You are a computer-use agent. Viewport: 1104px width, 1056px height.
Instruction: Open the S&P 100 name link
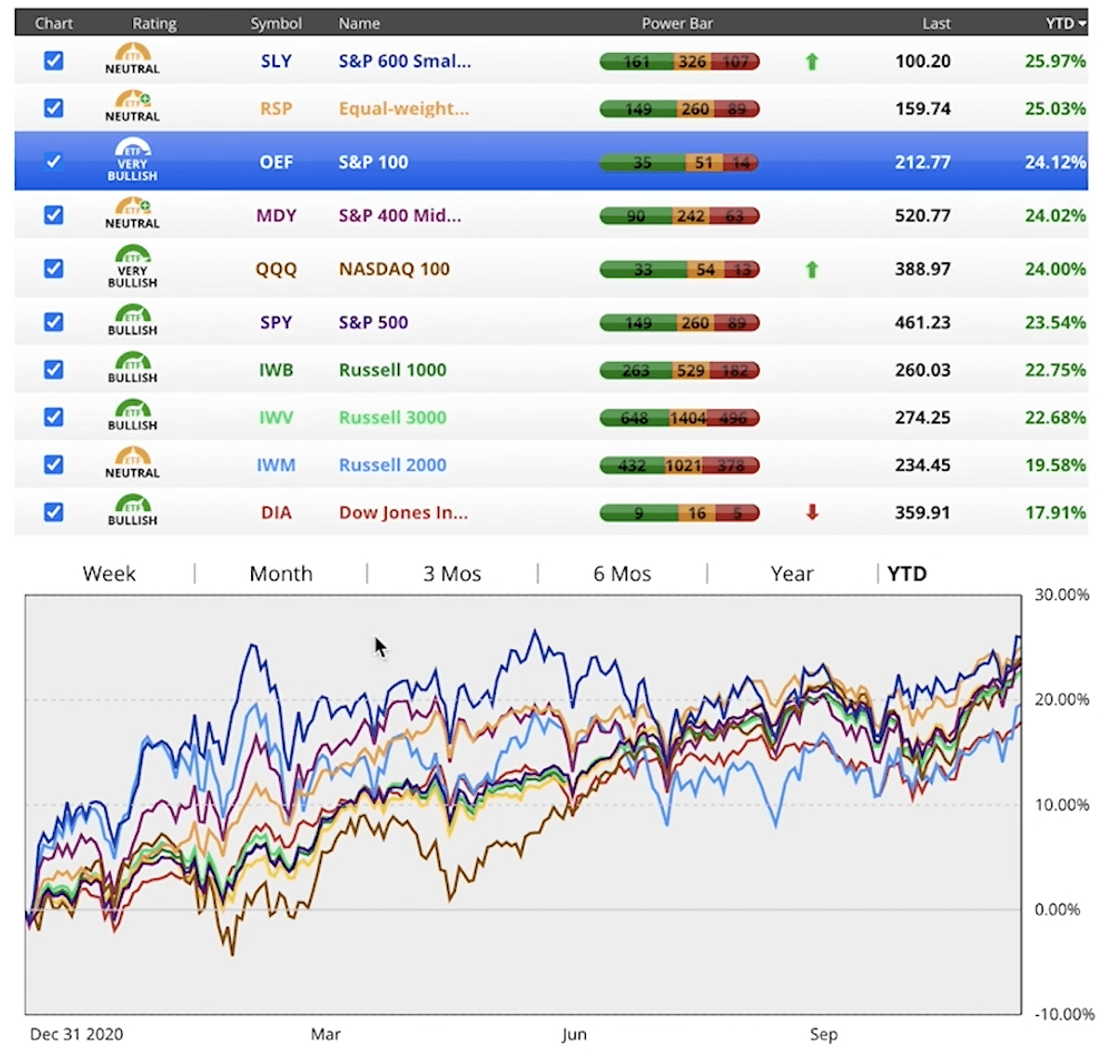click(x=373, y=162)
